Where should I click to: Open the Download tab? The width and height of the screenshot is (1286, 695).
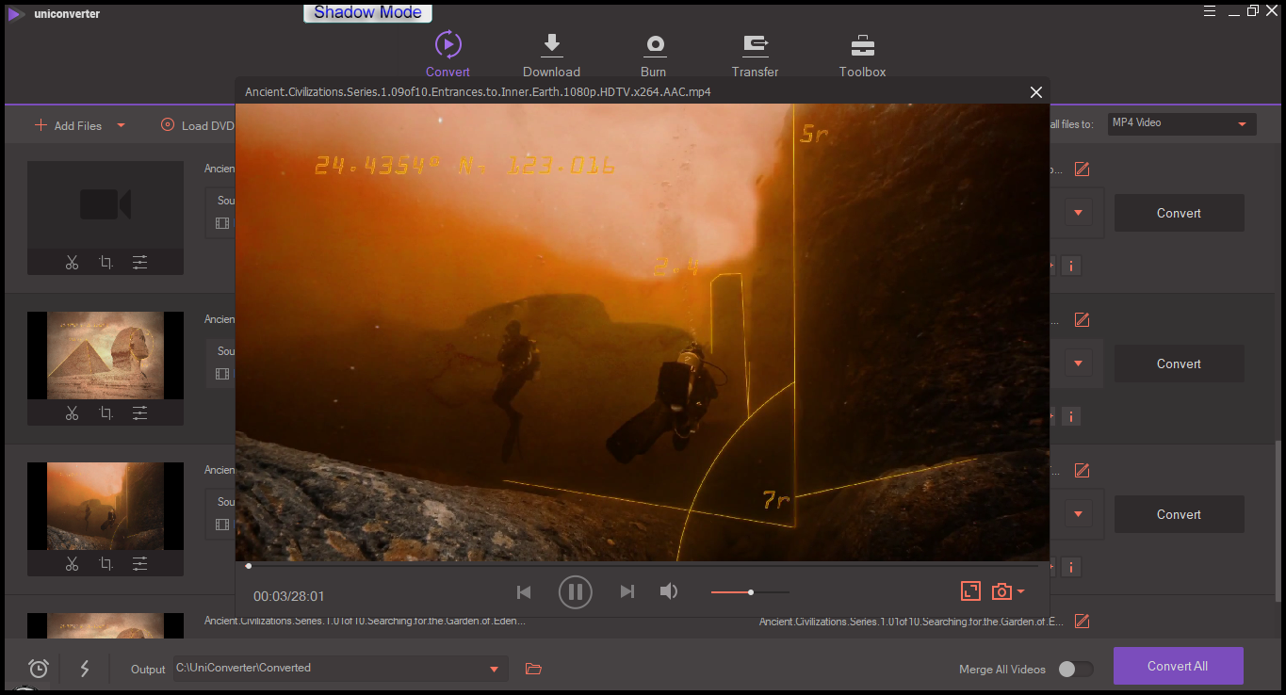[551, 55]
